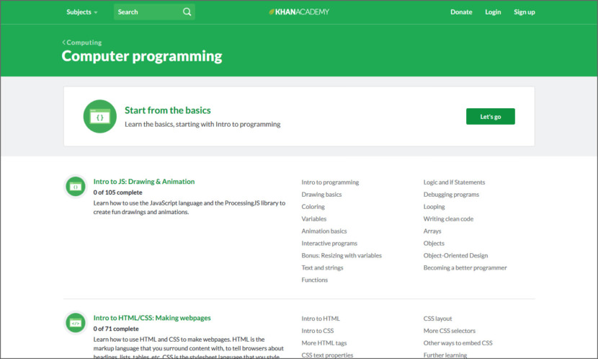Click the Intro to HTML/CSS course icon
598x359 pixels.
76,323
